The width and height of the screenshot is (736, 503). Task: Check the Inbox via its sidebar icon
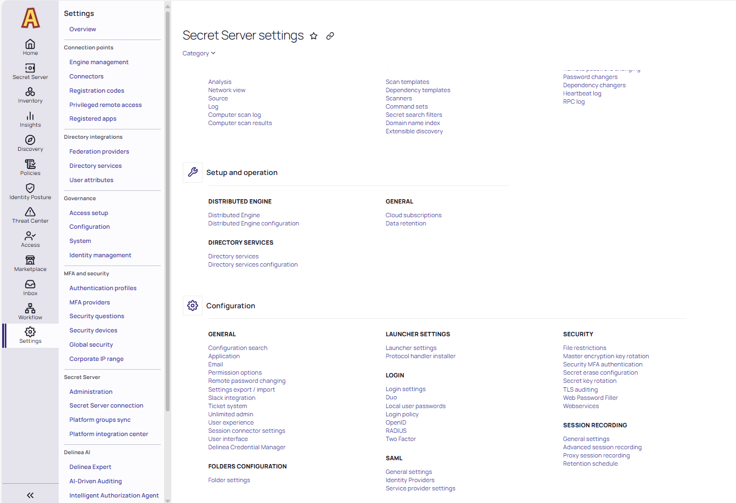coord(30,287)
